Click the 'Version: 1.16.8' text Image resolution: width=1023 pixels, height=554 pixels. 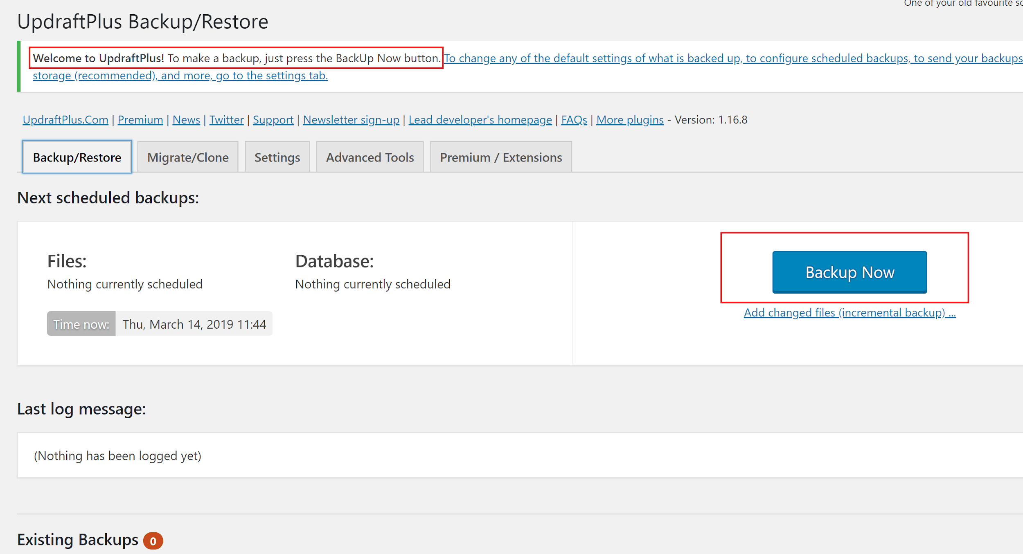(x=711, y=120)
